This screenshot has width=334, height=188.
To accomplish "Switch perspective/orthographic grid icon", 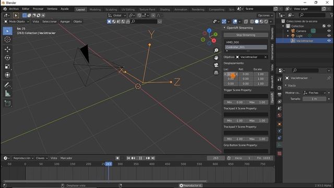I will 216,73.
